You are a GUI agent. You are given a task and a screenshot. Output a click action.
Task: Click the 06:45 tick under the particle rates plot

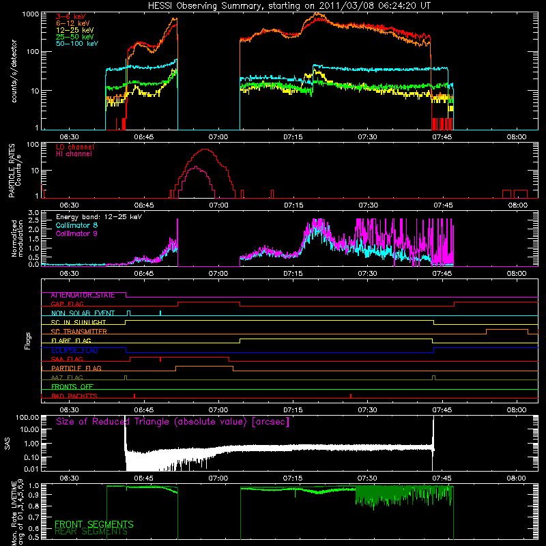144,205
